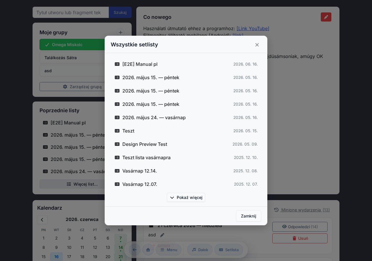
Task: Select day 14 in the calendar
Action: coord(121,247)
